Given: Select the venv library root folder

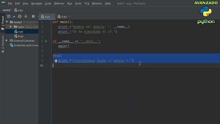Looking at the screenshot, I should pyautogui.click(x=22, y=27).
